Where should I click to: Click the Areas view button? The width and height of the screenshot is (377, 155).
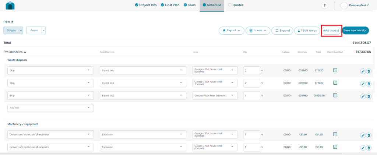pyautogui.click(x=34, y=31)
